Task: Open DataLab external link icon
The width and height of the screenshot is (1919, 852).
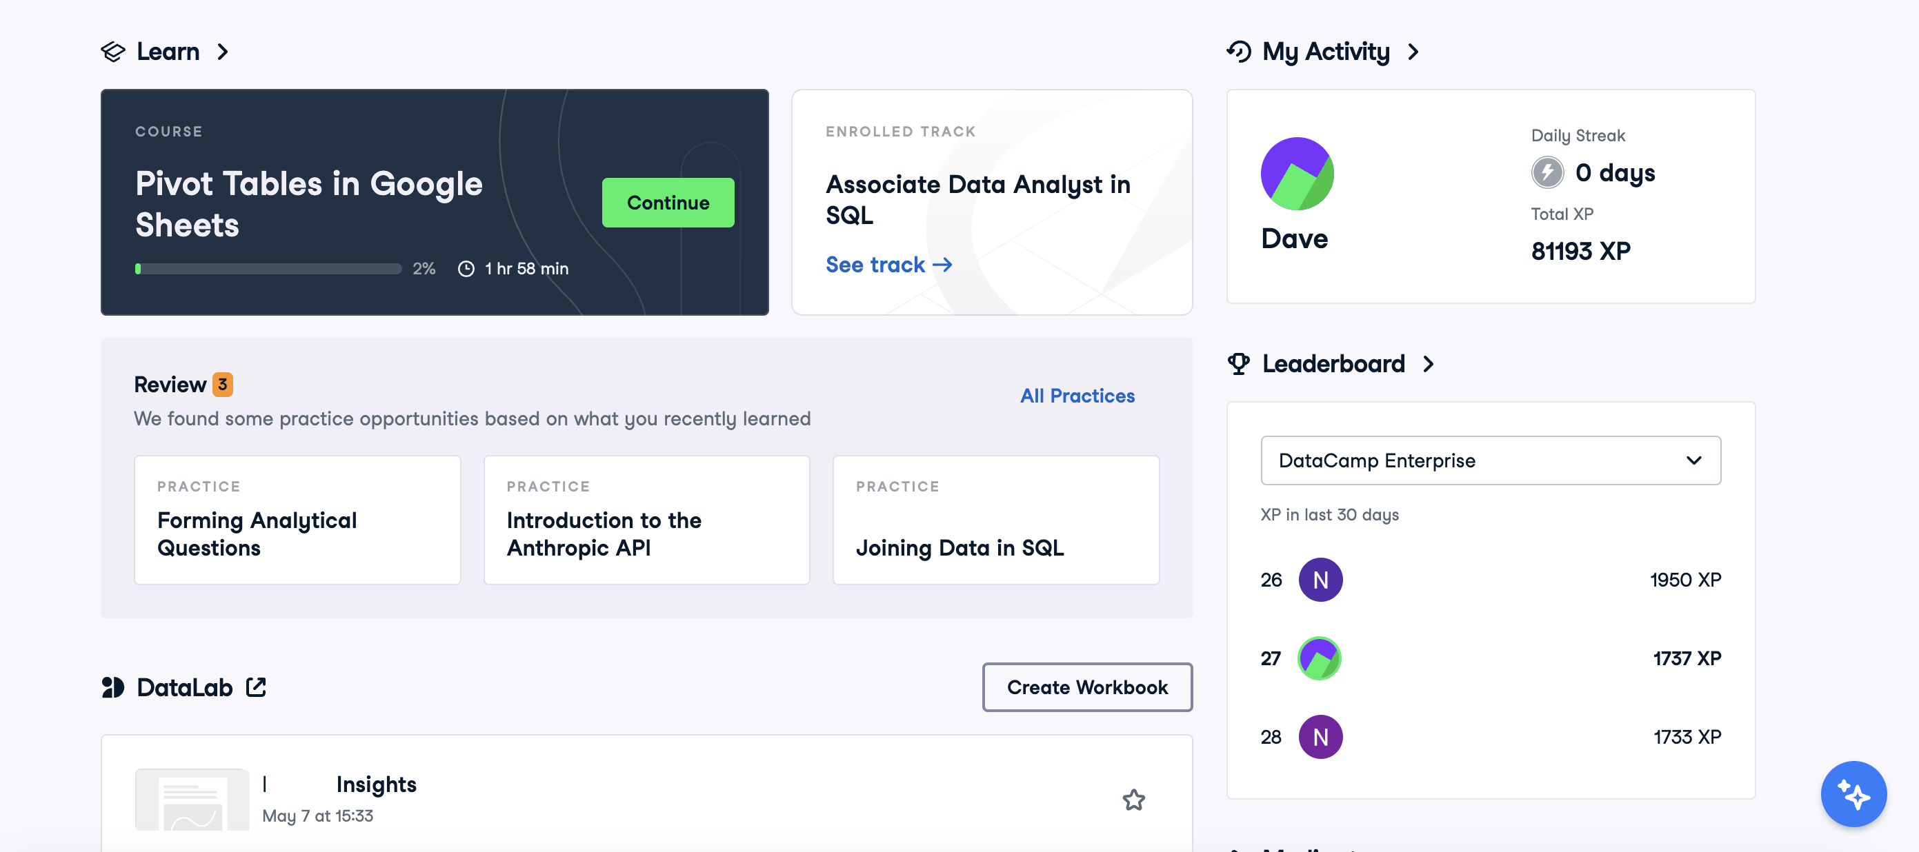Action: point(257,687)
